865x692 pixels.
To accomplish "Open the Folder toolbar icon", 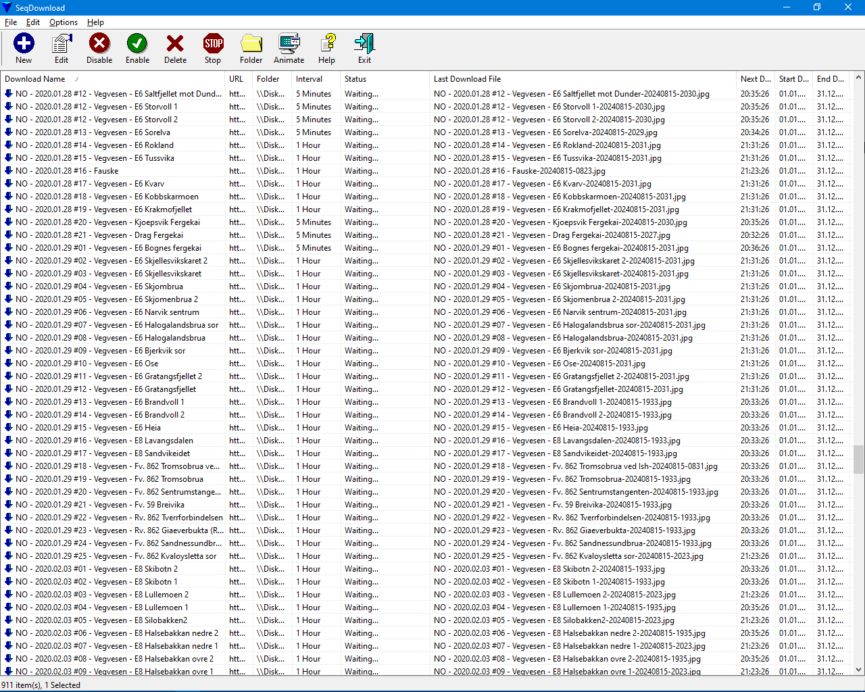I will pos(251,49).
